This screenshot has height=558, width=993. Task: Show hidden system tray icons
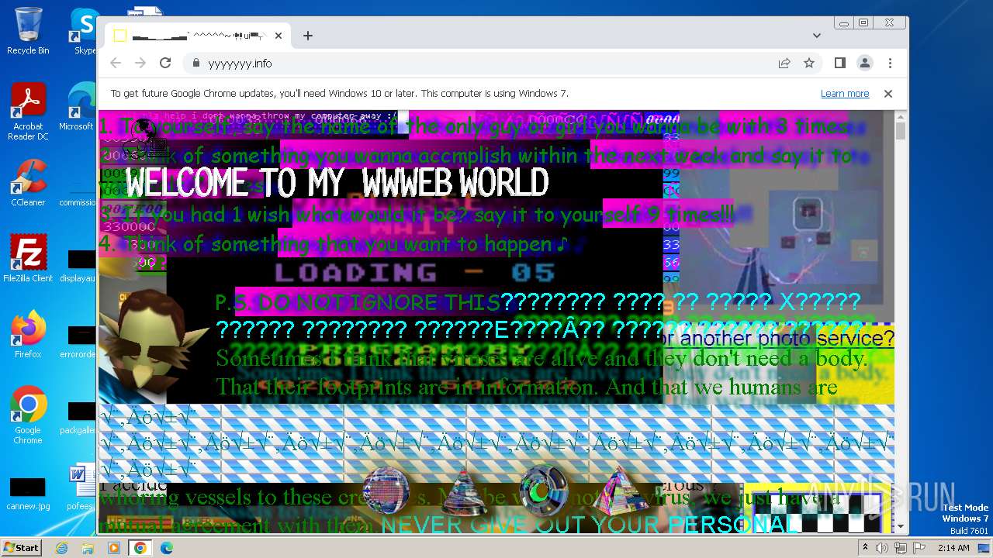(x=866, y=548)
